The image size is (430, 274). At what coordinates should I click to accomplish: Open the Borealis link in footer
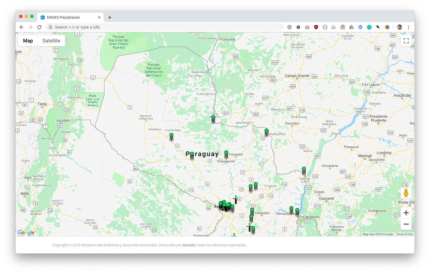(189, 245)
